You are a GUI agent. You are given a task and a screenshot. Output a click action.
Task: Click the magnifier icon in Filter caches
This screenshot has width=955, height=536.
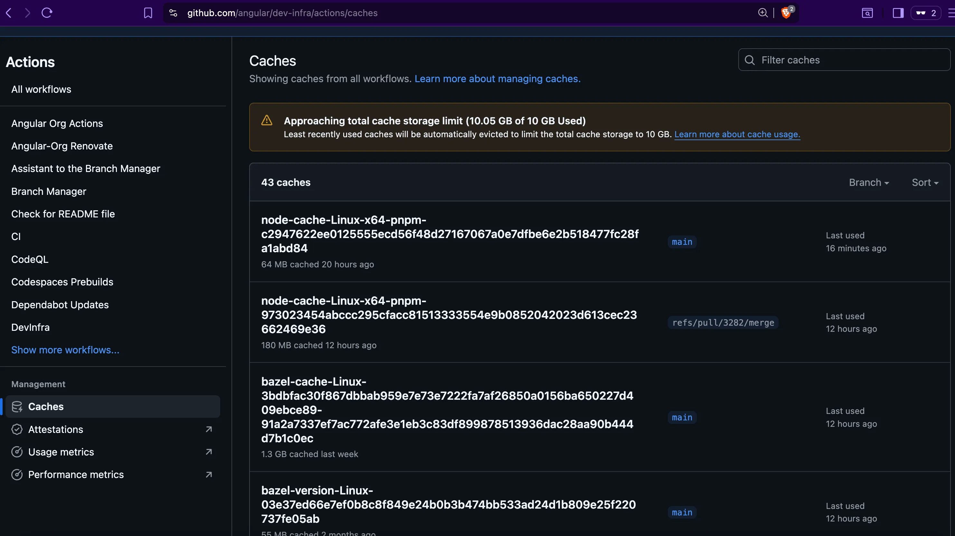pos(750,60)
